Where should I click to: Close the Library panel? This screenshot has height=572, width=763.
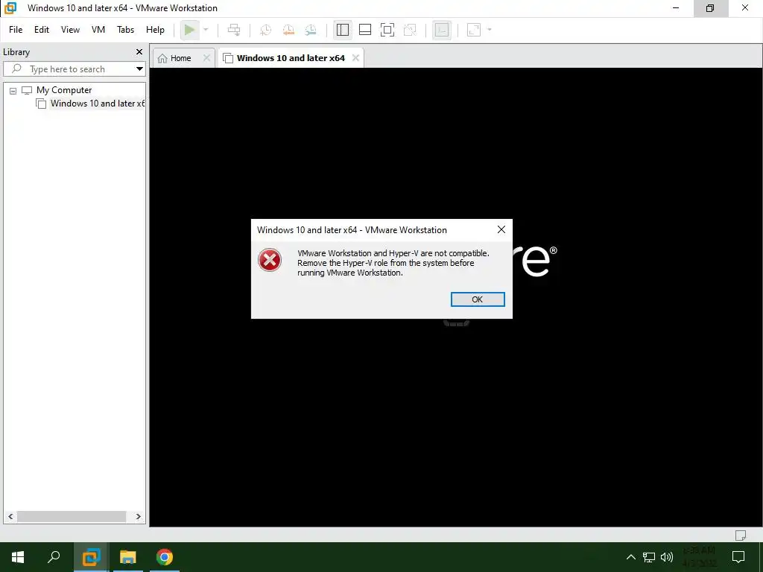click(x=139, y=51)
